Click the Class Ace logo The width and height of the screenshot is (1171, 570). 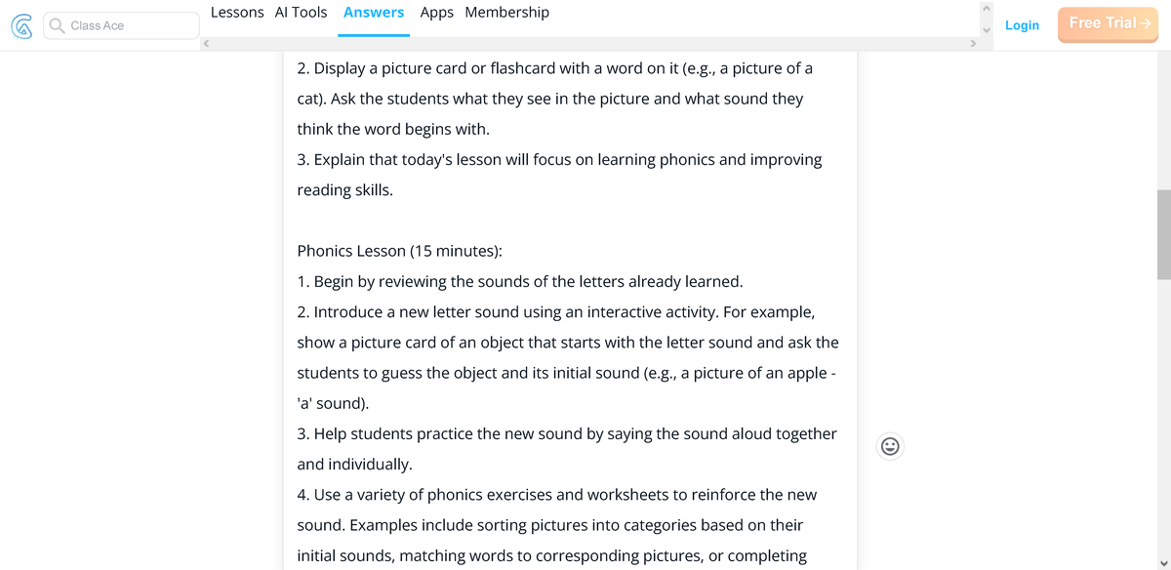coord(21,25)
